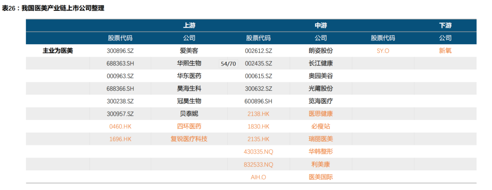Select stock code 600896.SH
Image resolution: width=492 pixels, height=190 pixels.
259,101
